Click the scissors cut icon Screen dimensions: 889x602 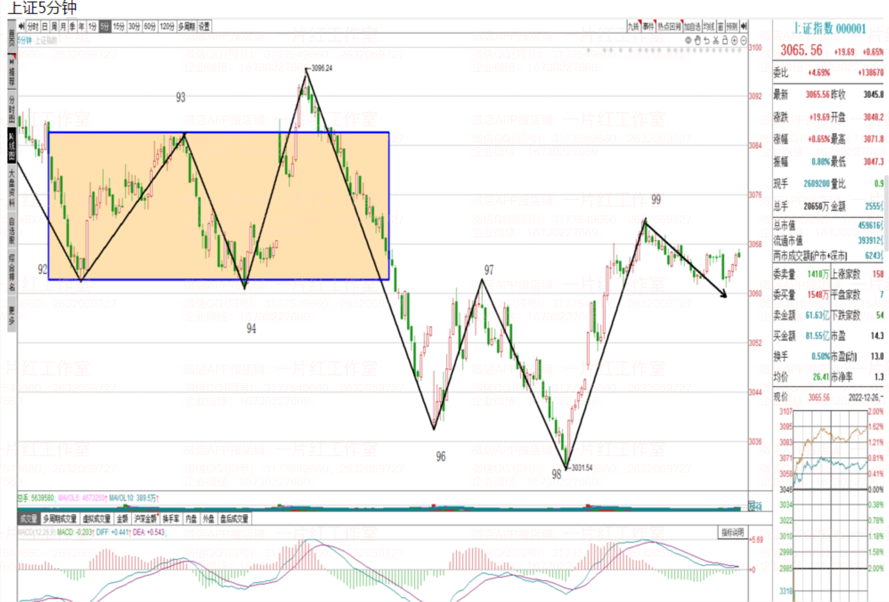[x=716, y=40]
